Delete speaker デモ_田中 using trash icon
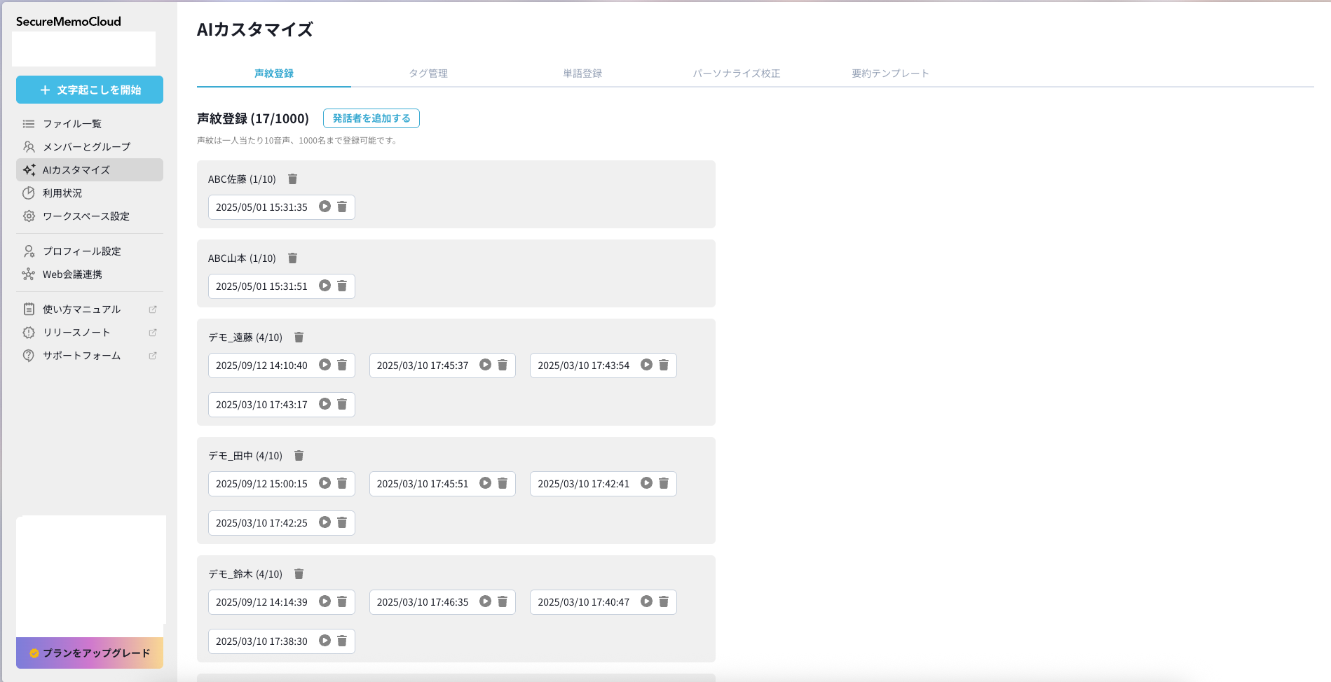This screenshot has height=682, width=1331. pos(299,456)
